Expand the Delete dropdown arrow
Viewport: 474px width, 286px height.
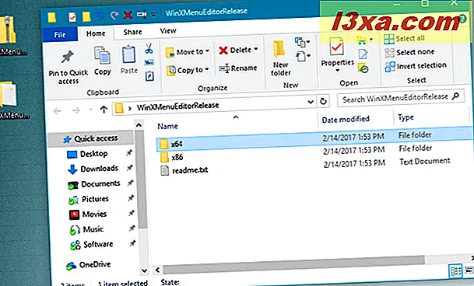256,49
